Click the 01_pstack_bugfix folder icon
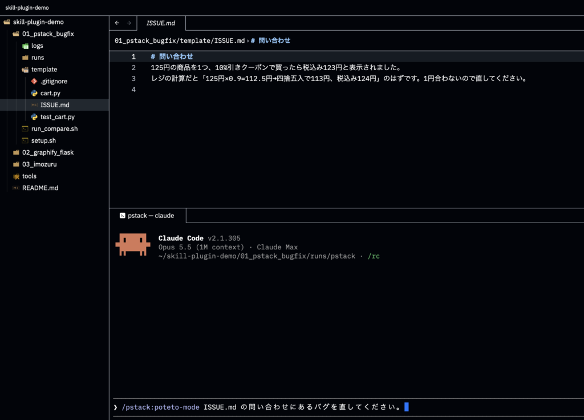Screen dimensions: 584x420 [x=16, y=34]
